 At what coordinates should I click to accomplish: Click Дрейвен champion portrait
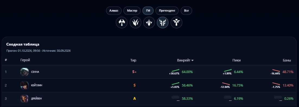25,98
